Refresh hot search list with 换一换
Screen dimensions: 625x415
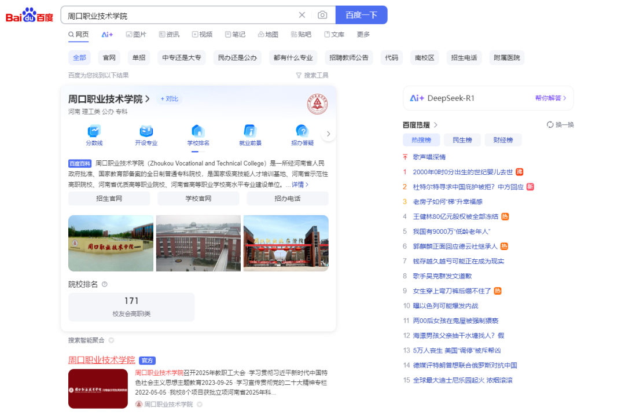tap(560, 124)
